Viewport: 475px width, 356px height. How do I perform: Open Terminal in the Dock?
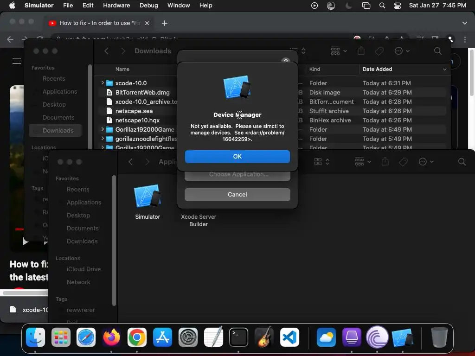pos(238,337)
